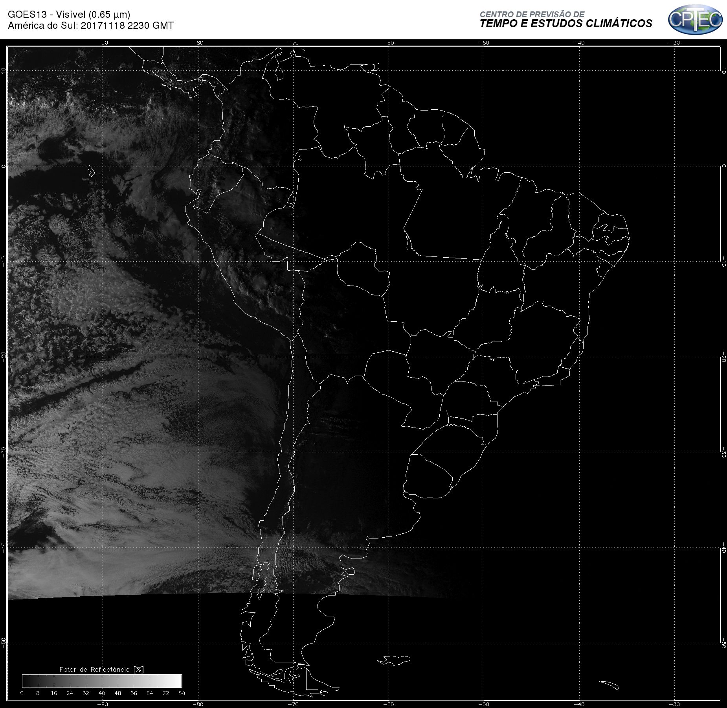Image resolution: width=727 pixels, height=708 pixels.
Task: Click the 'CENTRO DE PREVISÃO DE' text
Action: click(x=532, y=14)
